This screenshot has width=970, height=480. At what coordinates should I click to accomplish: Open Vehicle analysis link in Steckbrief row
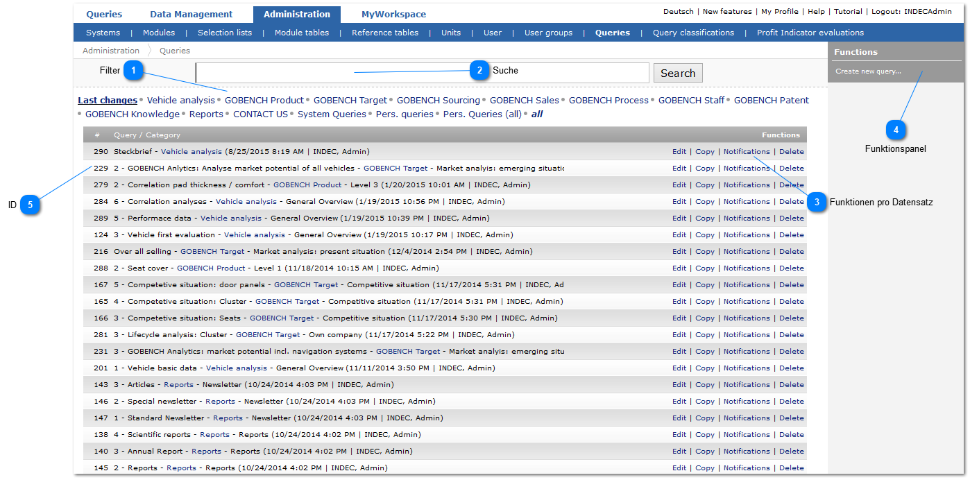coord(192,152)
